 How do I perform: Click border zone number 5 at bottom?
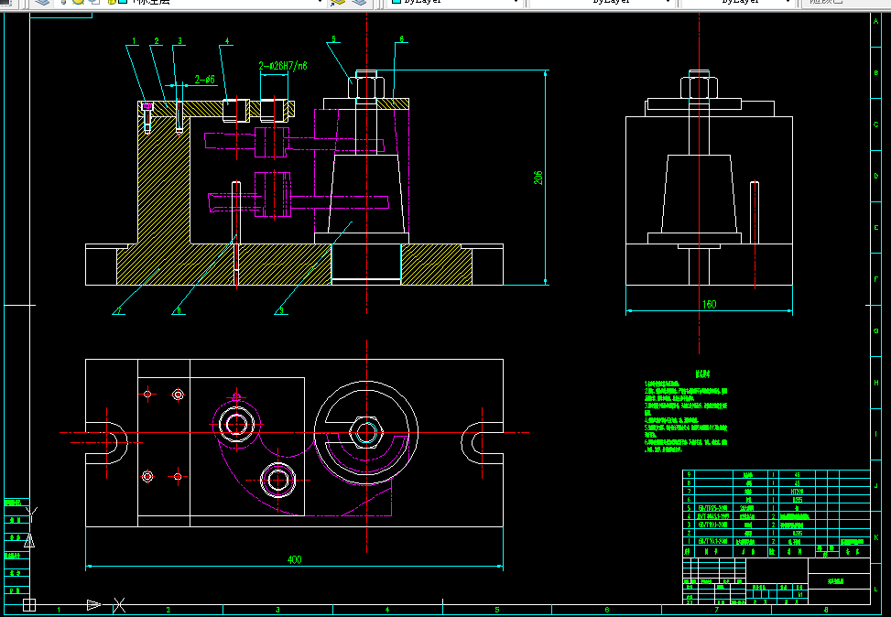[x=496, y=610]
